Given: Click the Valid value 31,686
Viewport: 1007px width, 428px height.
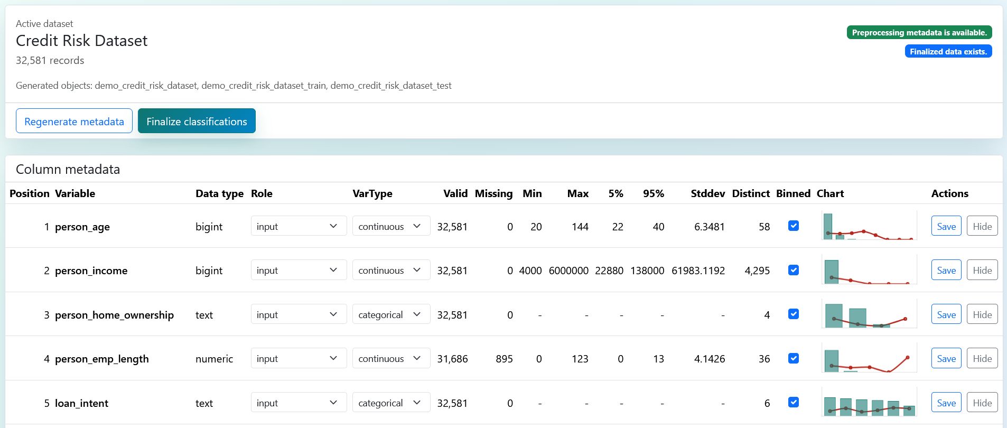Looking at the screenshot, I should [452, 359].
